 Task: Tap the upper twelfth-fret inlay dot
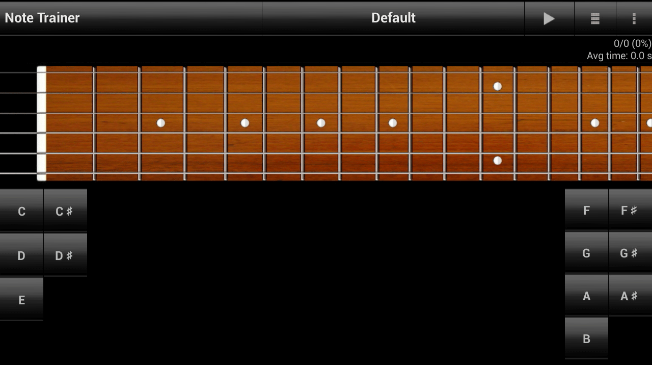click(x=498, y=86)
